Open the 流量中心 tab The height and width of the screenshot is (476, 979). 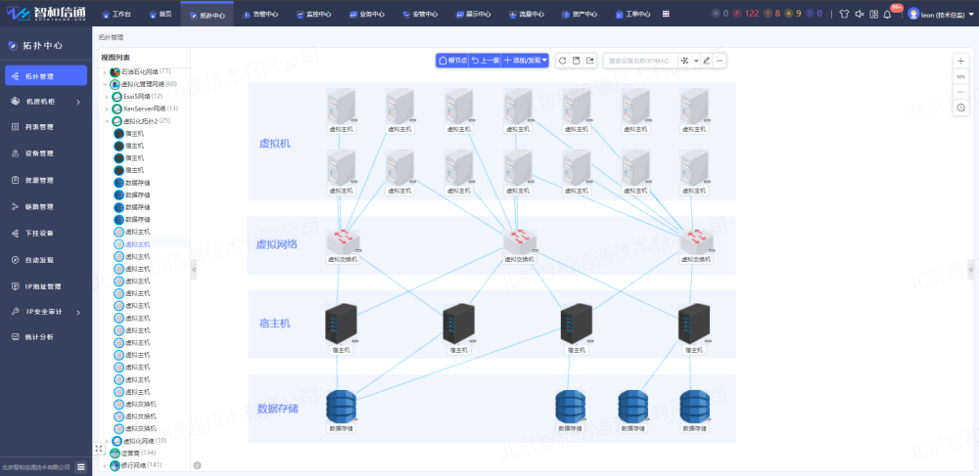pos(526,14)
